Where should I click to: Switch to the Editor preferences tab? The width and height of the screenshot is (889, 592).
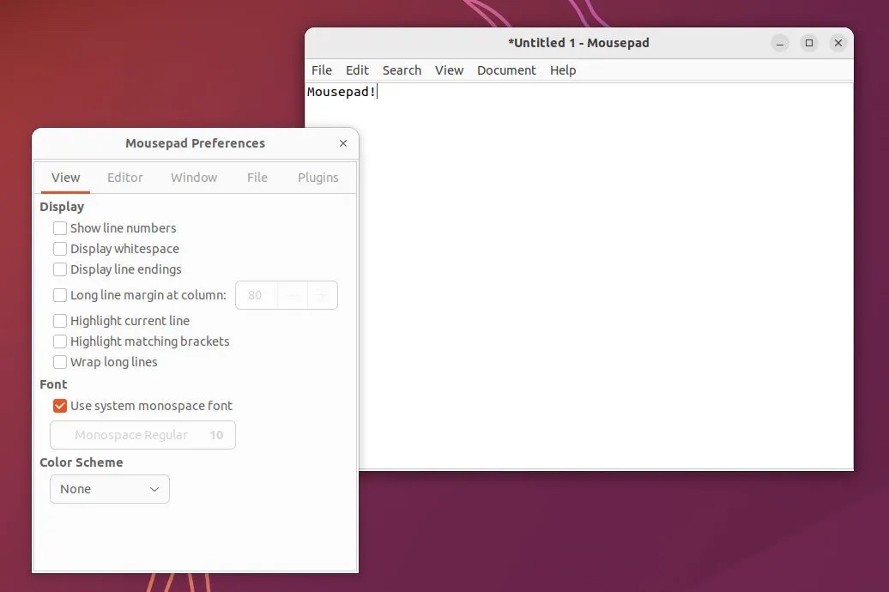point(125,178)
